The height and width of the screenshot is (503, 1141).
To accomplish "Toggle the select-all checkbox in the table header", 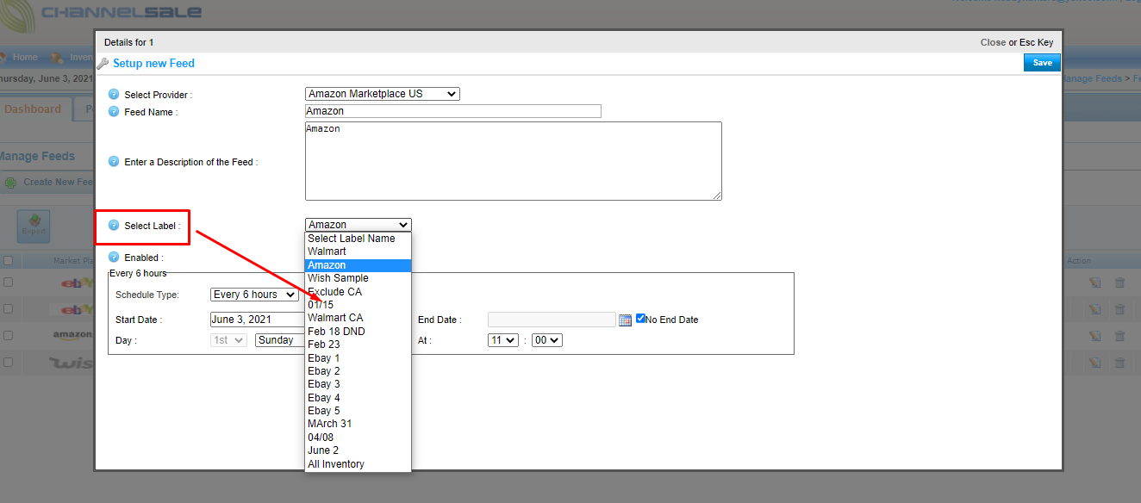I will [8, 260].
